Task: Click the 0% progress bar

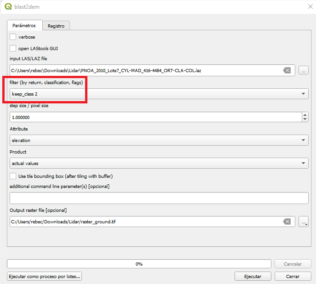Action: (x=139, y=264)
